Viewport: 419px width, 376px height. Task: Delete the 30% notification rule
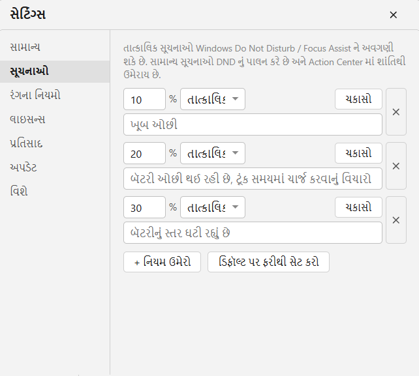(396, 220)
